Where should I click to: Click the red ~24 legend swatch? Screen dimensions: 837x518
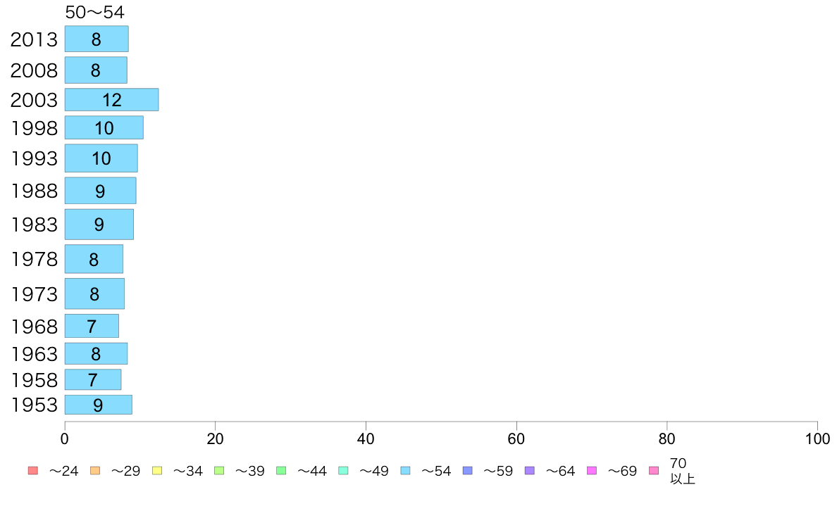pos(33,471)
